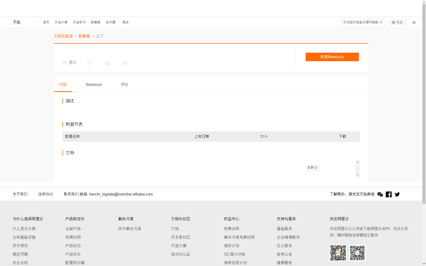The image size is (426, 266).
Task: Open the 关于我们 footer link
Action: point(20,194)
